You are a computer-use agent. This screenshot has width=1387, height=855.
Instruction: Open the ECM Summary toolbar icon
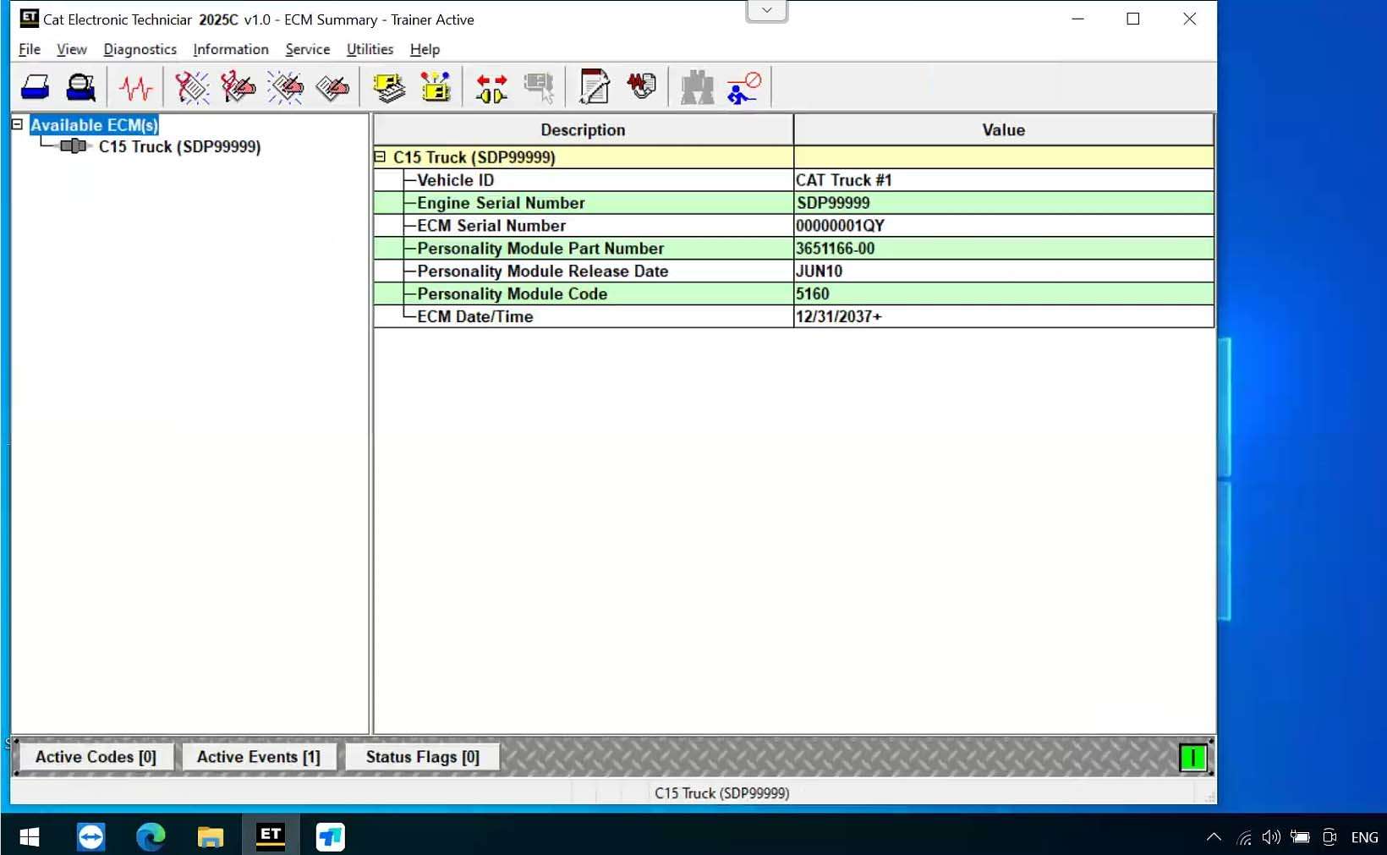click(x=389, y=87)
